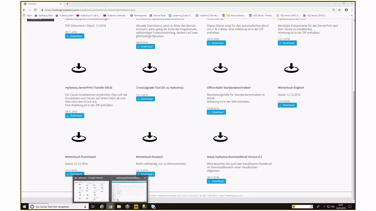Open the Chrome three-dot menu

coord(352,10)
